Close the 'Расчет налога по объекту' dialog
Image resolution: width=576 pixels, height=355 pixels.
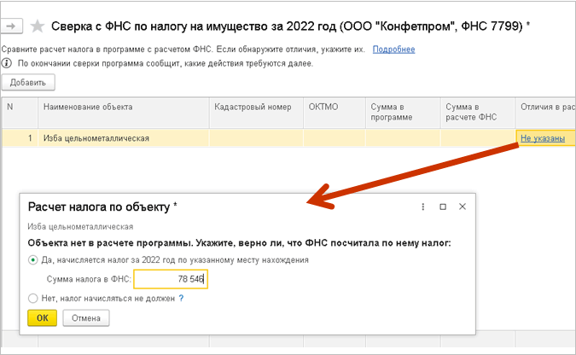[x=463, y=207]
